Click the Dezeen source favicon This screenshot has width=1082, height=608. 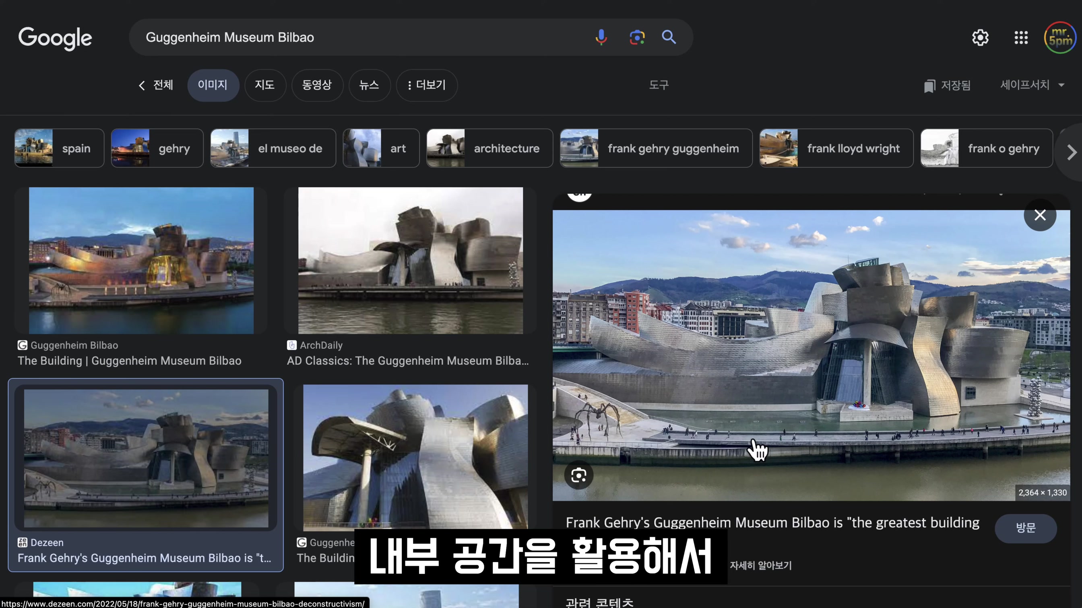point(22,542)
